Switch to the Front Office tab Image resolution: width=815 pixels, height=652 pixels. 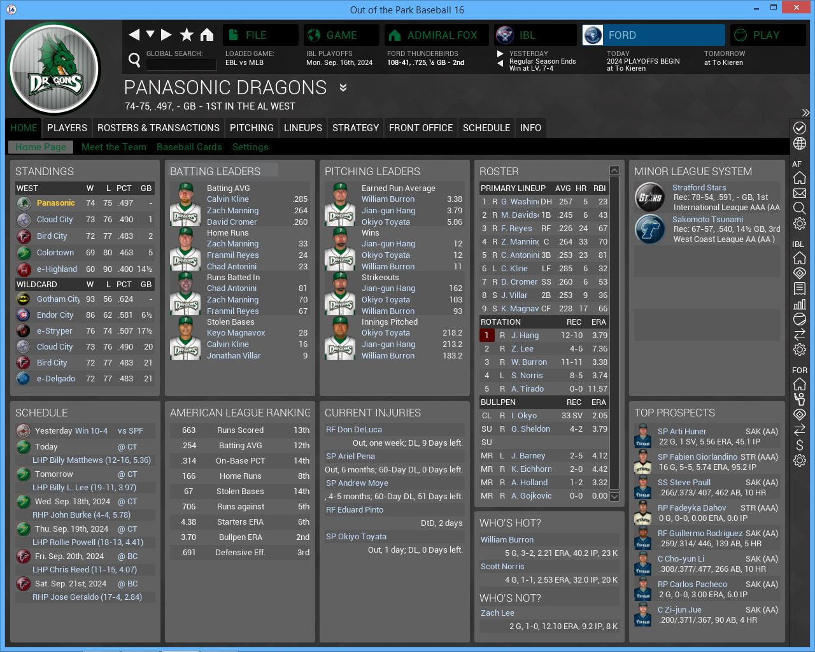coord(420,128)
